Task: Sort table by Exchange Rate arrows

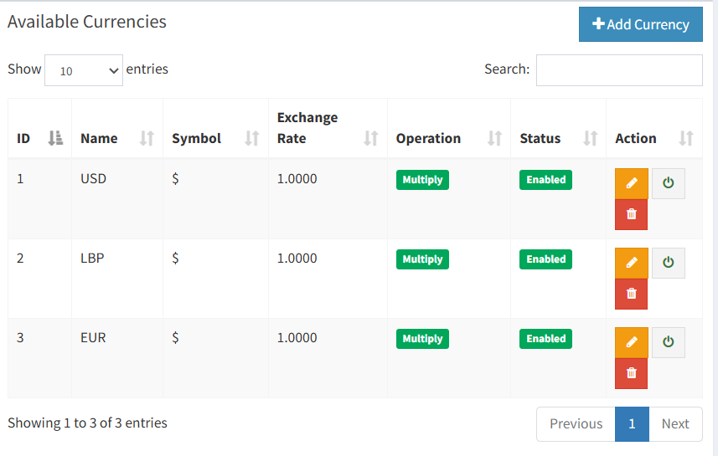Action: coord(371,138)
